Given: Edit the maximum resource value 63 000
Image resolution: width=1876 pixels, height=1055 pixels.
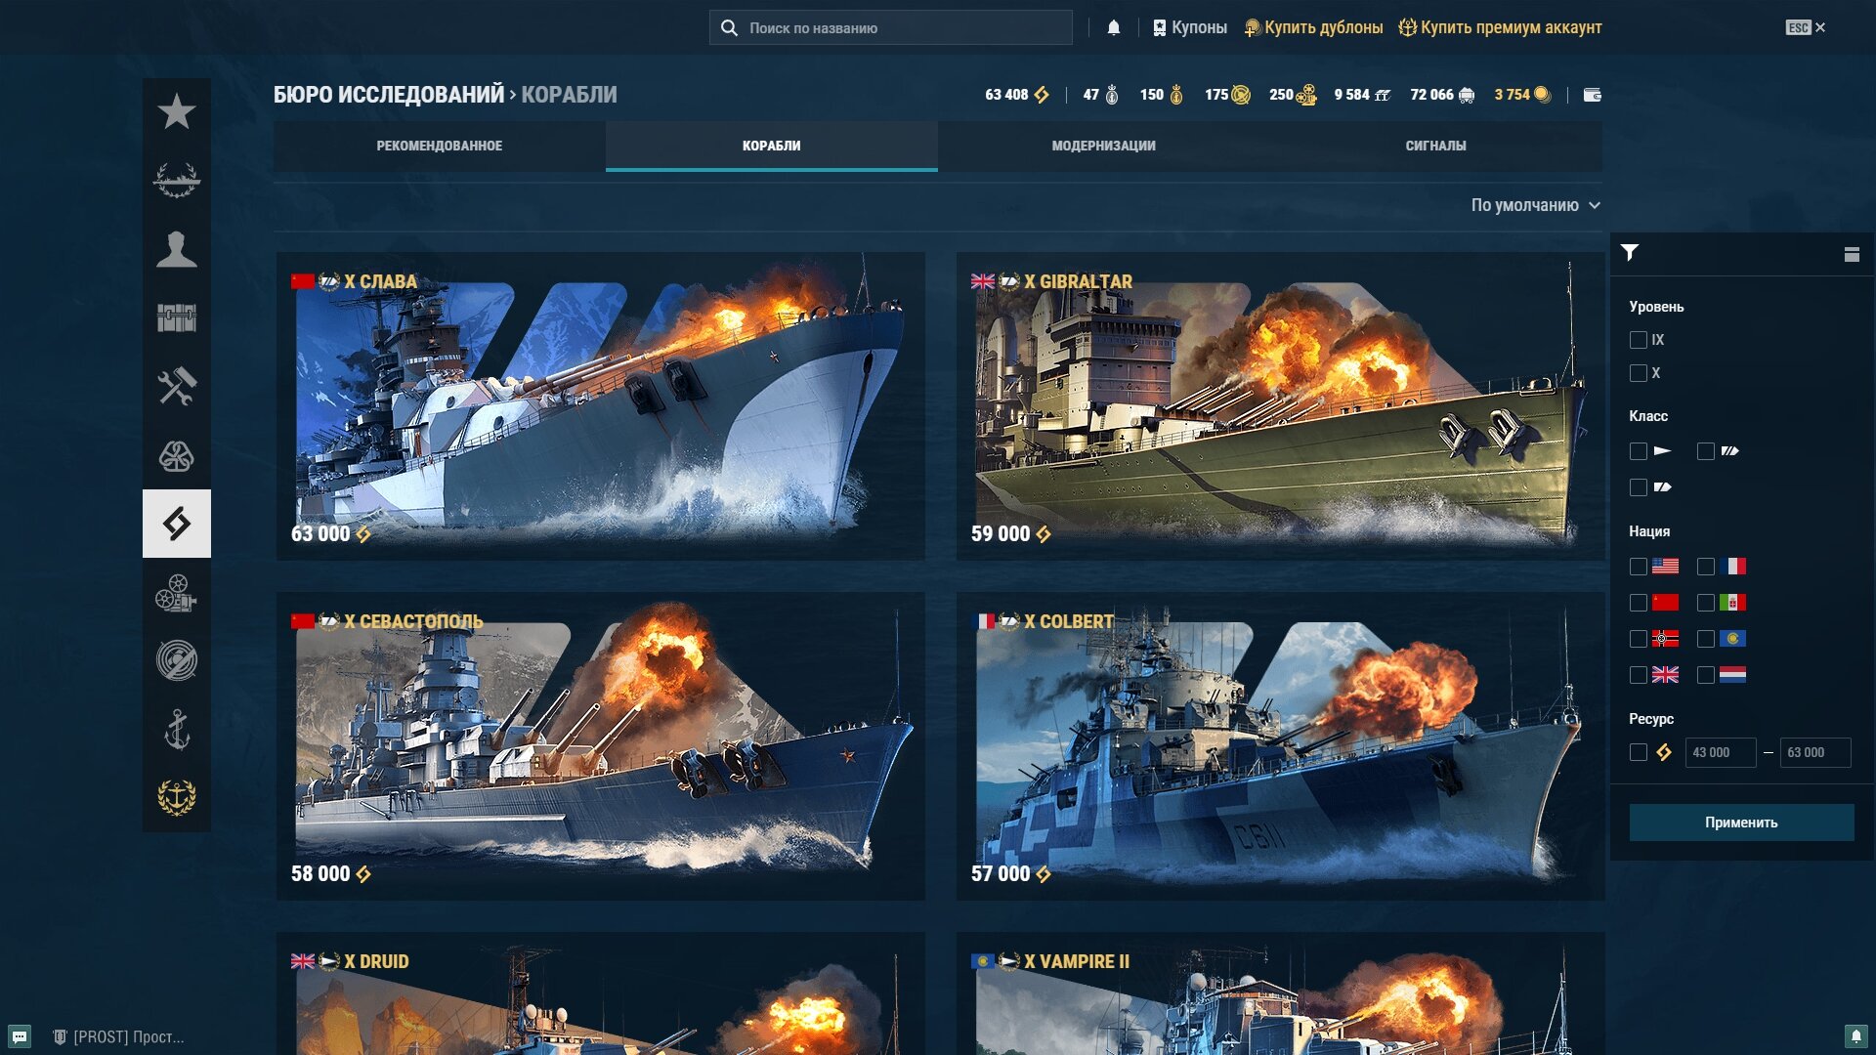Looking at the screenshot, I should click(1814, 752).
